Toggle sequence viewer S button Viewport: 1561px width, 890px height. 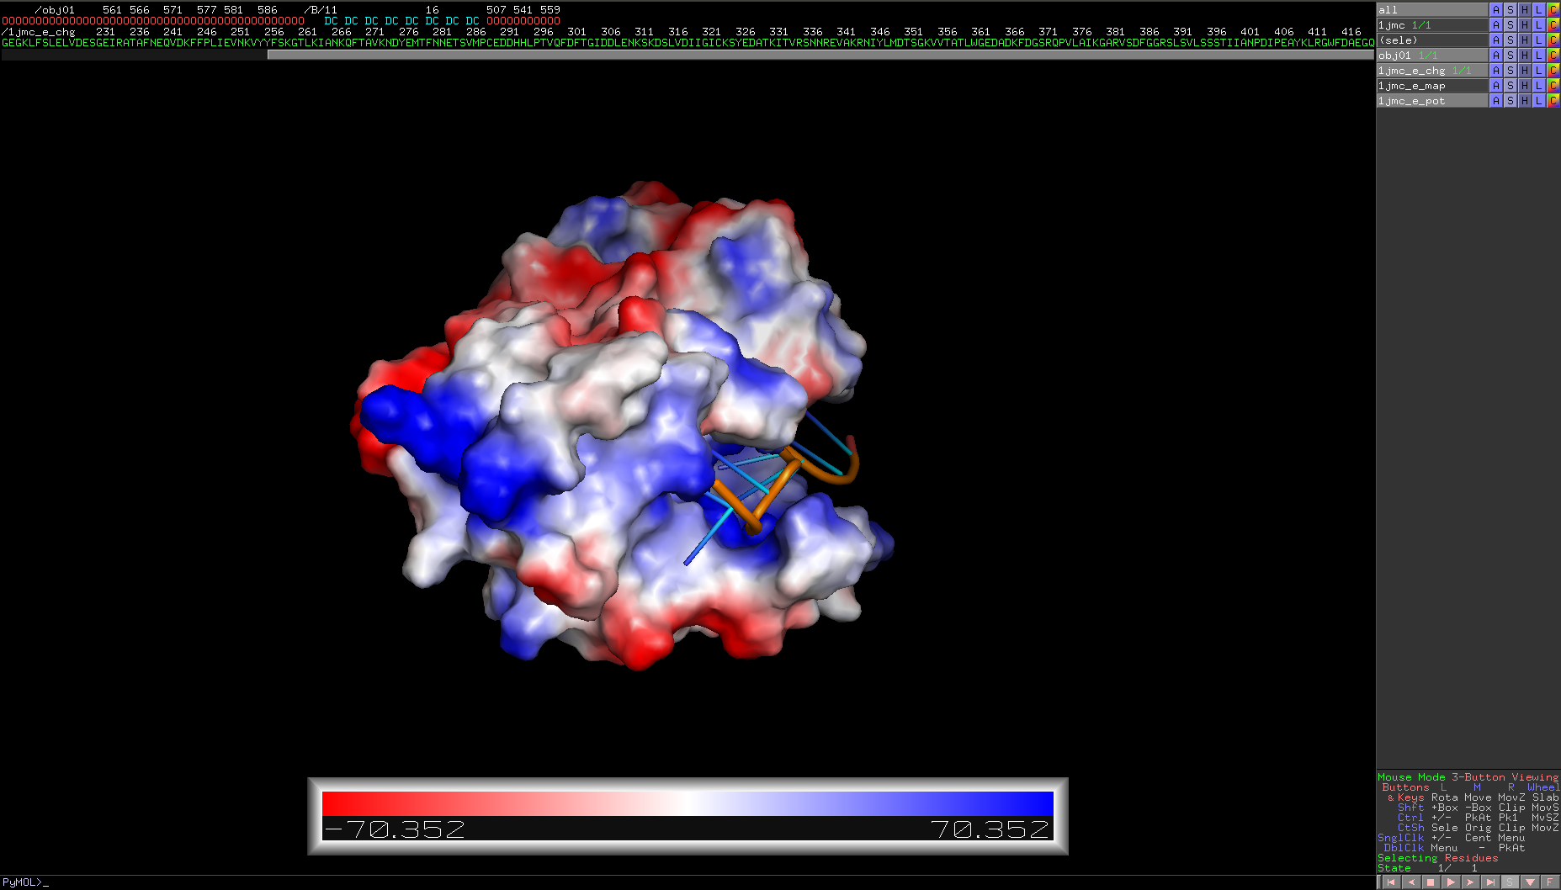tap(1510, 882)
